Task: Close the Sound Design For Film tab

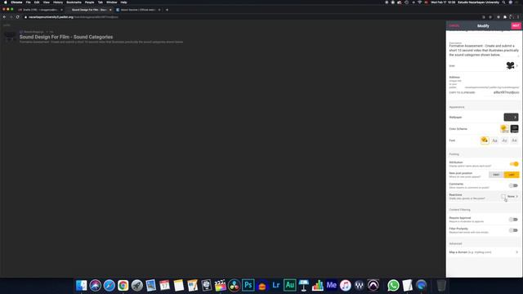Action: pyautogui.click(x=110, y=10)
